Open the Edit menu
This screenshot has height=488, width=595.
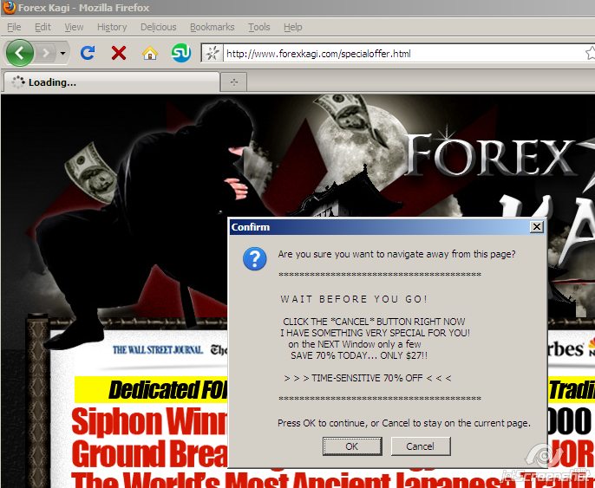[x=42, y=27]
